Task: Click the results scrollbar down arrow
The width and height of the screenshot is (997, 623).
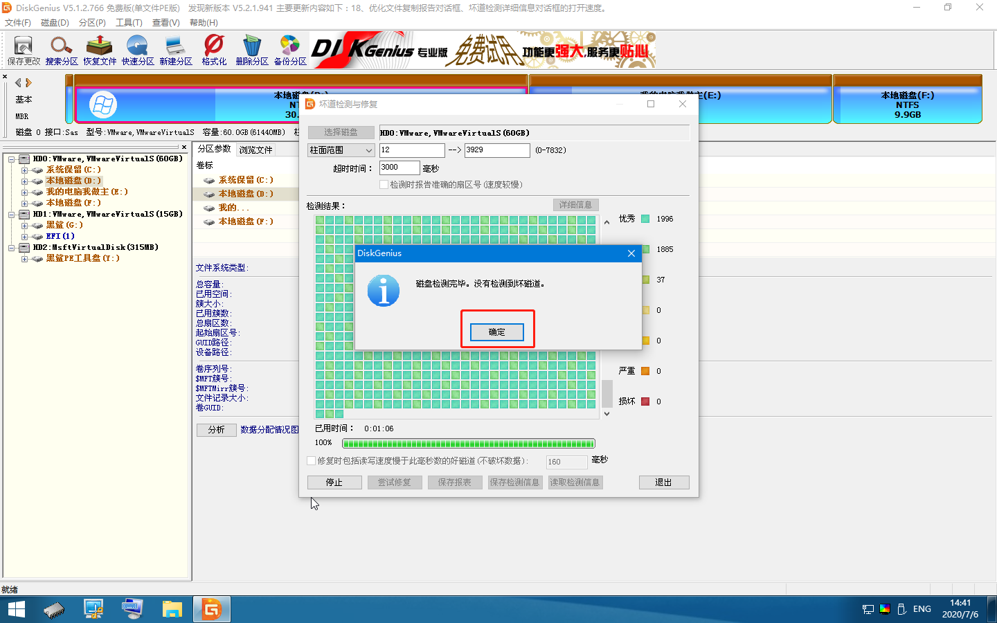Action: [607, 414]
